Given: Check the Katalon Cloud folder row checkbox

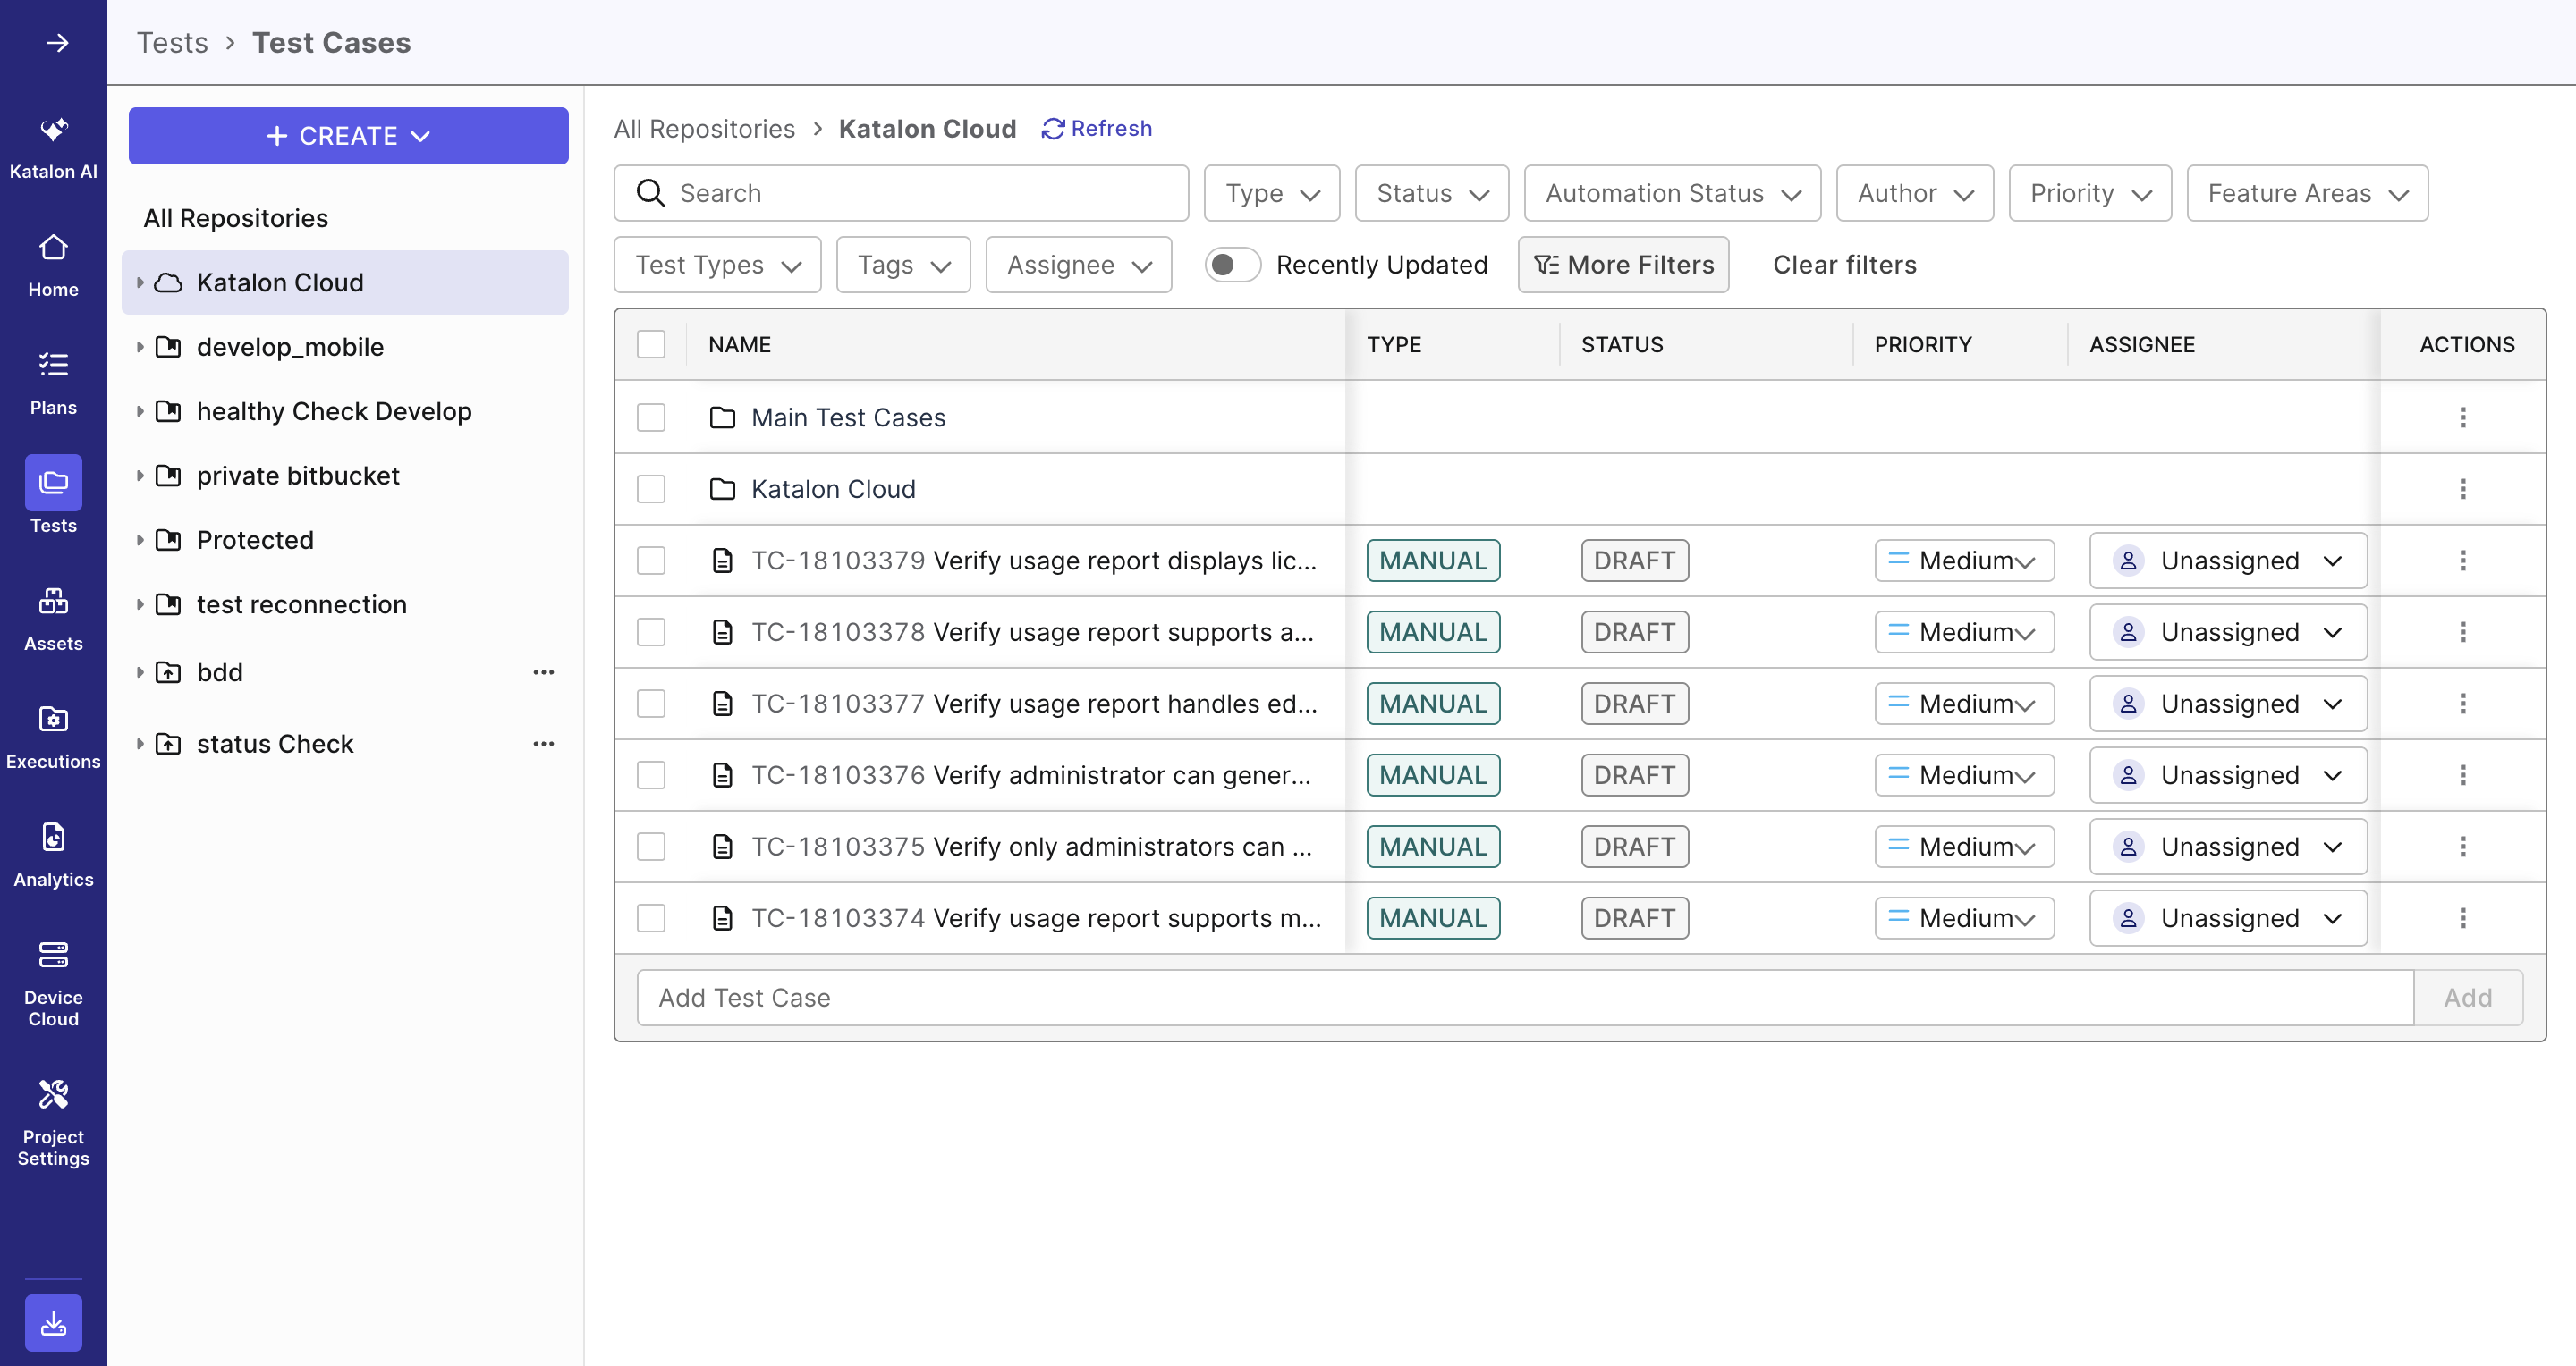Looking at the screenshot, I should 651,489.
